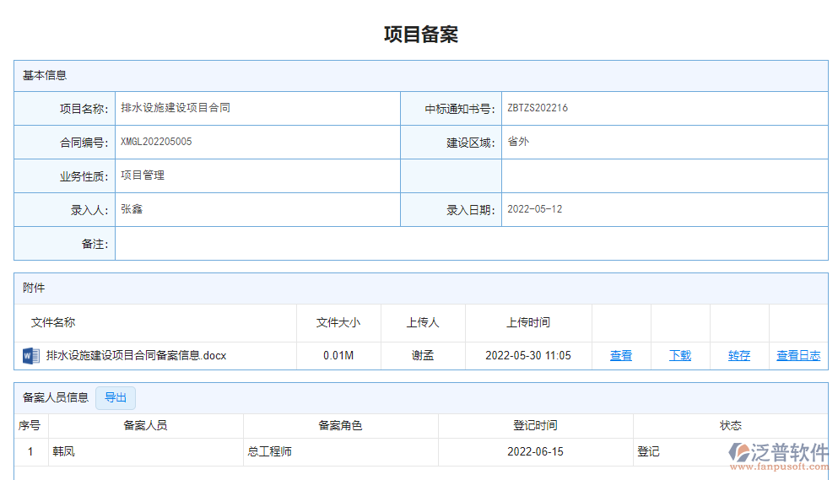The image size is (838, 480).
Task: Click the 中标通知书号 value ZBTZS202216
Action: 538,108
